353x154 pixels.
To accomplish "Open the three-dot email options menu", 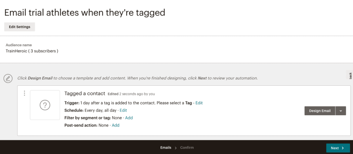I will (24, 93).
